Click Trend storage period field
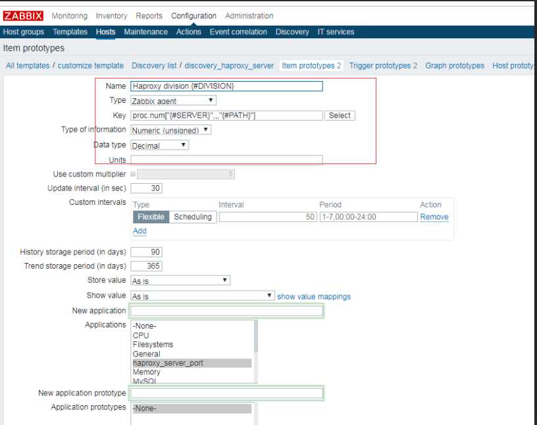Image resolution: width=537 pixels, height=425 pixels. pyautogui.click(x=146, y=266)
